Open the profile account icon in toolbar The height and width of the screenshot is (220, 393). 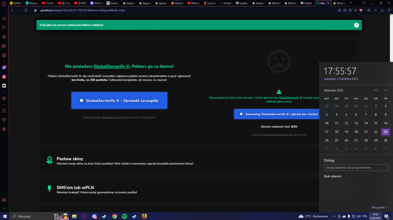(375, 10)
